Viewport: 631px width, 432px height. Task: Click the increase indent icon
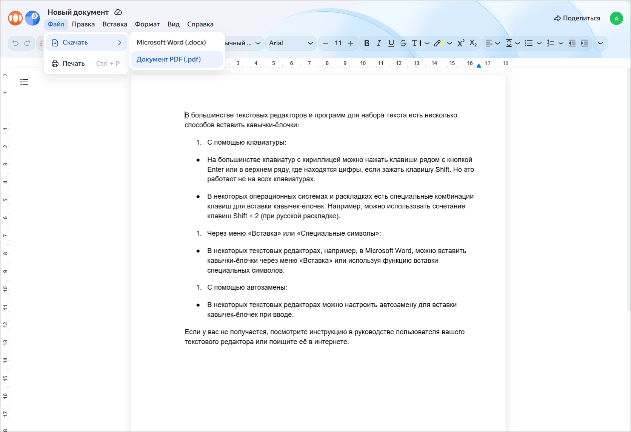[585, 43]
